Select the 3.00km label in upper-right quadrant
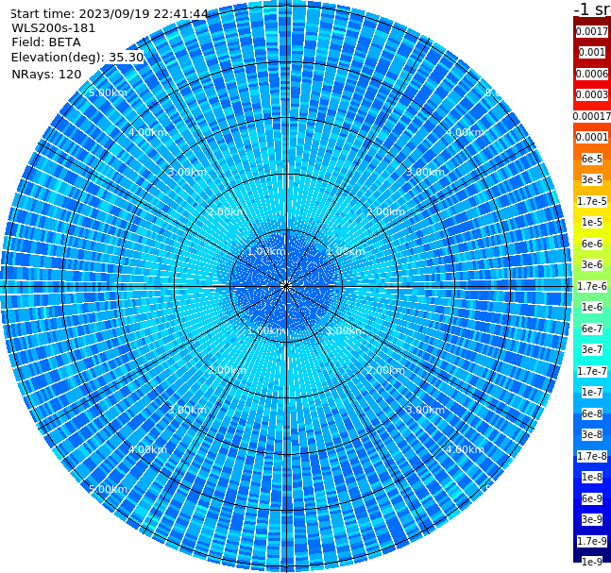Screen dimensions: 611x573 tap(425, 172)
